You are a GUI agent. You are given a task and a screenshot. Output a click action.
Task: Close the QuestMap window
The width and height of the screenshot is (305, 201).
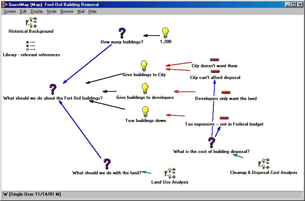tap(300, 5)
